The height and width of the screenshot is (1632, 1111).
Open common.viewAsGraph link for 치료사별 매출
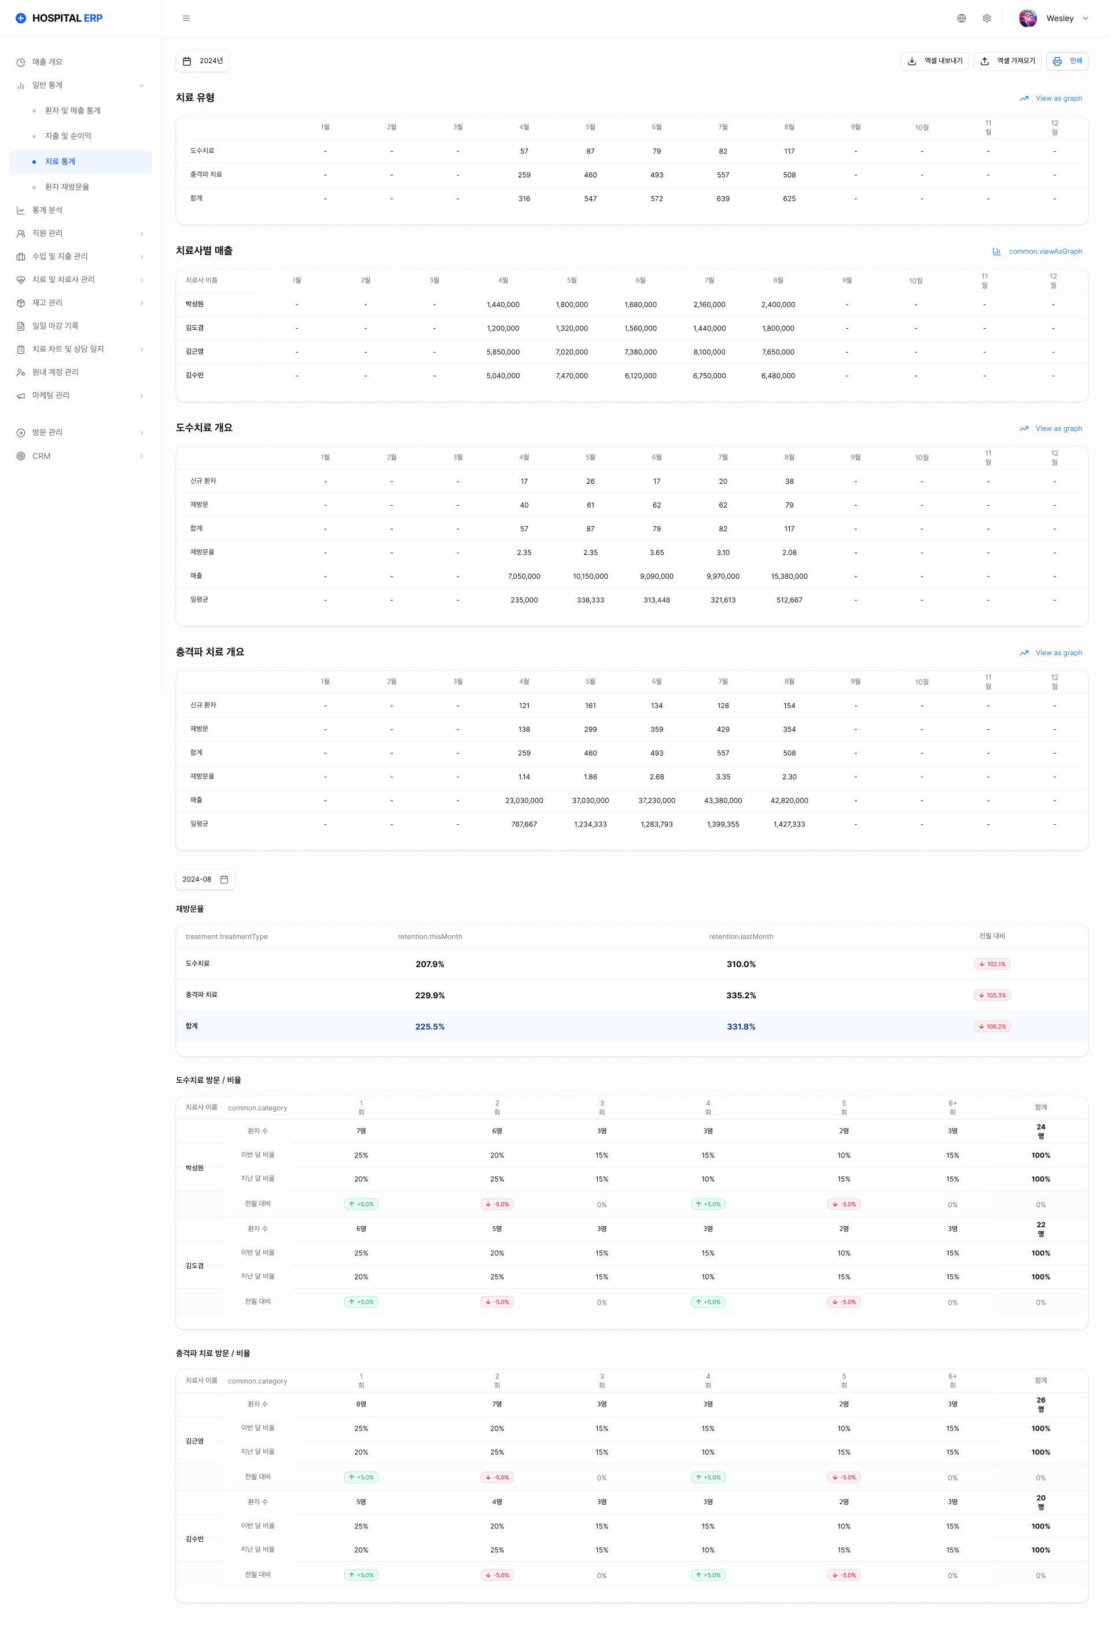point(1038,251)
